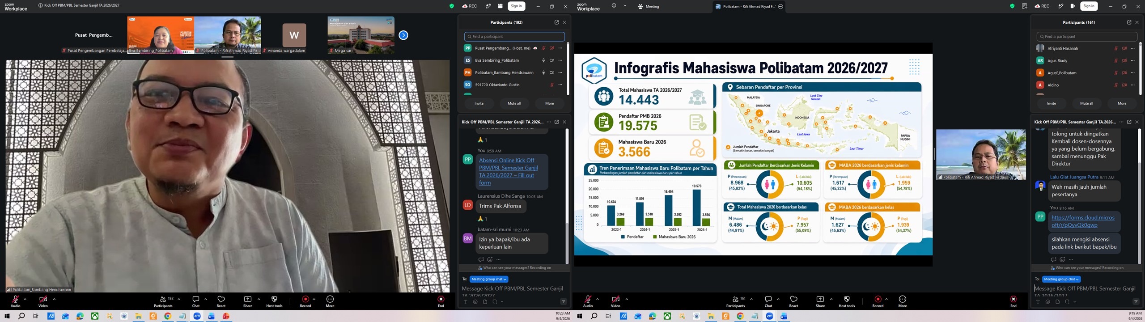This screenshot has width=1145, height=322.
Task: Click left Participants list scrollbar
Action: click(568, 68)
